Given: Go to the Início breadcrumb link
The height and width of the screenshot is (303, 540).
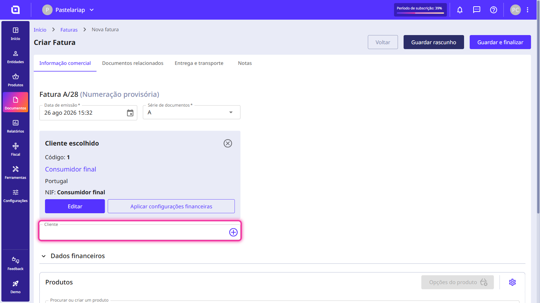Looking at the screenshot, I should click(40, 30).
